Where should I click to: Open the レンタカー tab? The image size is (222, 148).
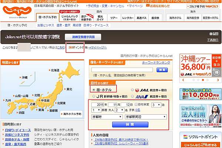pyautogui.click(x=128, y=18)
